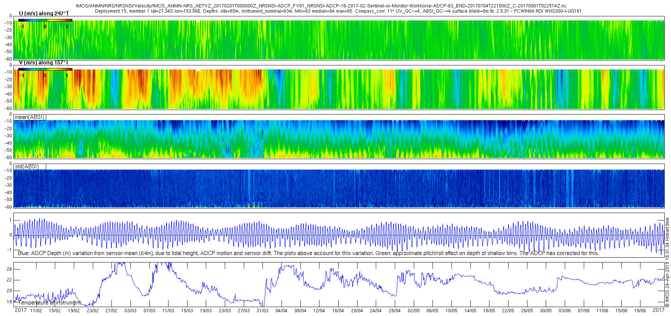The width and height of the screenshot is (671, 316).
Task: Click the 20 tick on the temperature axis
Action: pos(9,291)
